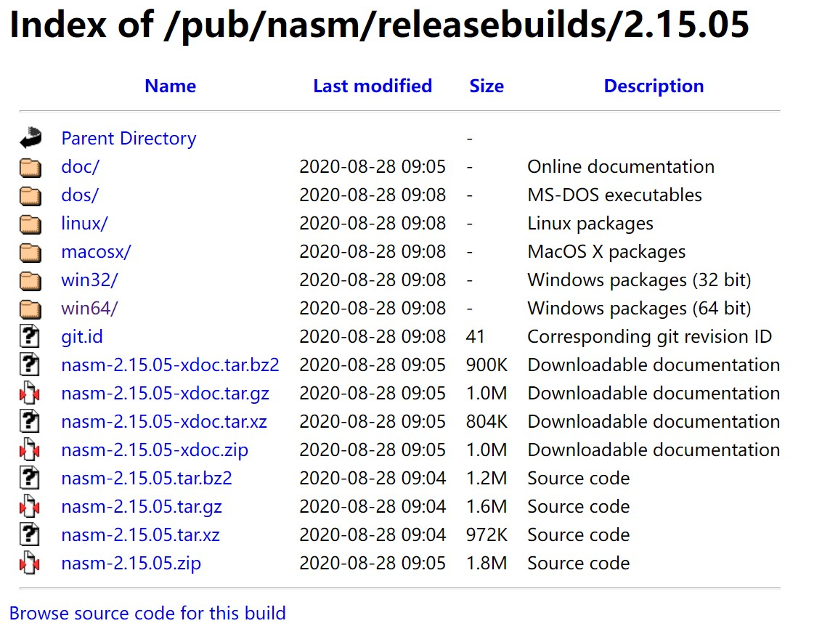Click the Online documentation description text
This screenshot has width=830, height=626.
point(621,167)
